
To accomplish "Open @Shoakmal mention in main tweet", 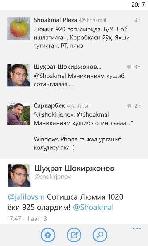I will pos(93,207).
